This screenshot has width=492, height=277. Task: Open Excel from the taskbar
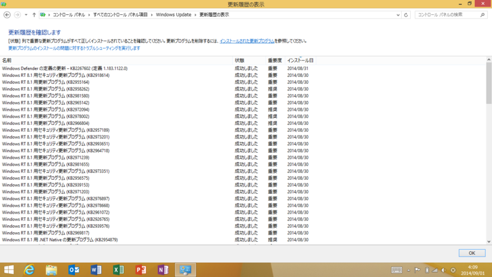118,270
